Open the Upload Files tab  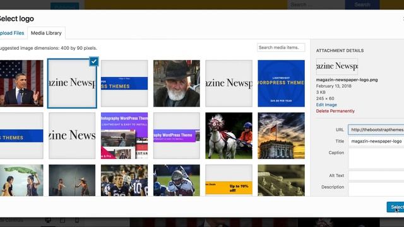pos(12,33)
